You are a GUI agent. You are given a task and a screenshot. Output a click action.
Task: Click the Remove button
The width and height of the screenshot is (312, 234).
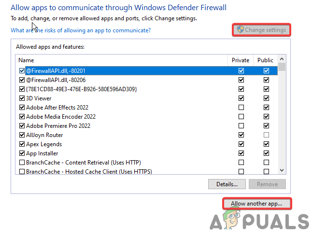pyautogui.click(x=267, y=184)
